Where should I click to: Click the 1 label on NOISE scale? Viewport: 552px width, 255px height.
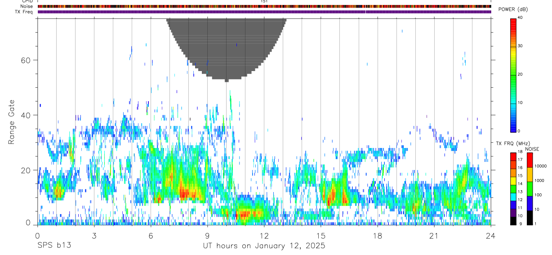pyautogui.click(x=535, y=224)
